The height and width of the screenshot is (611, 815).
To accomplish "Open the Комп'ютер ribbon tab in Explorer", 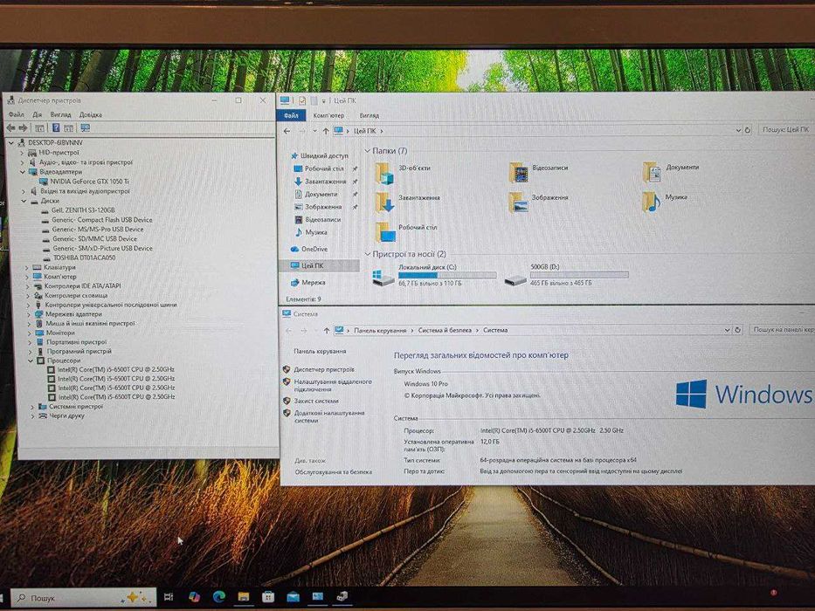I will click(x=328, y=115).
